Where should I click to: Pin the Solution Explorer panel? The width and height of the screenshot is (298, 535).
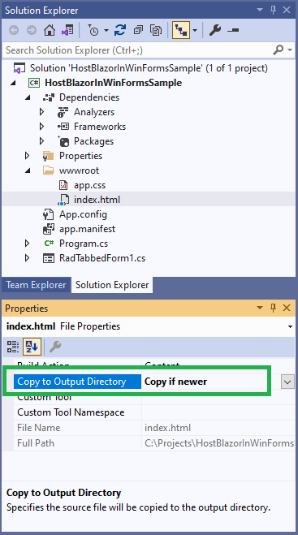tap(273, 11)
